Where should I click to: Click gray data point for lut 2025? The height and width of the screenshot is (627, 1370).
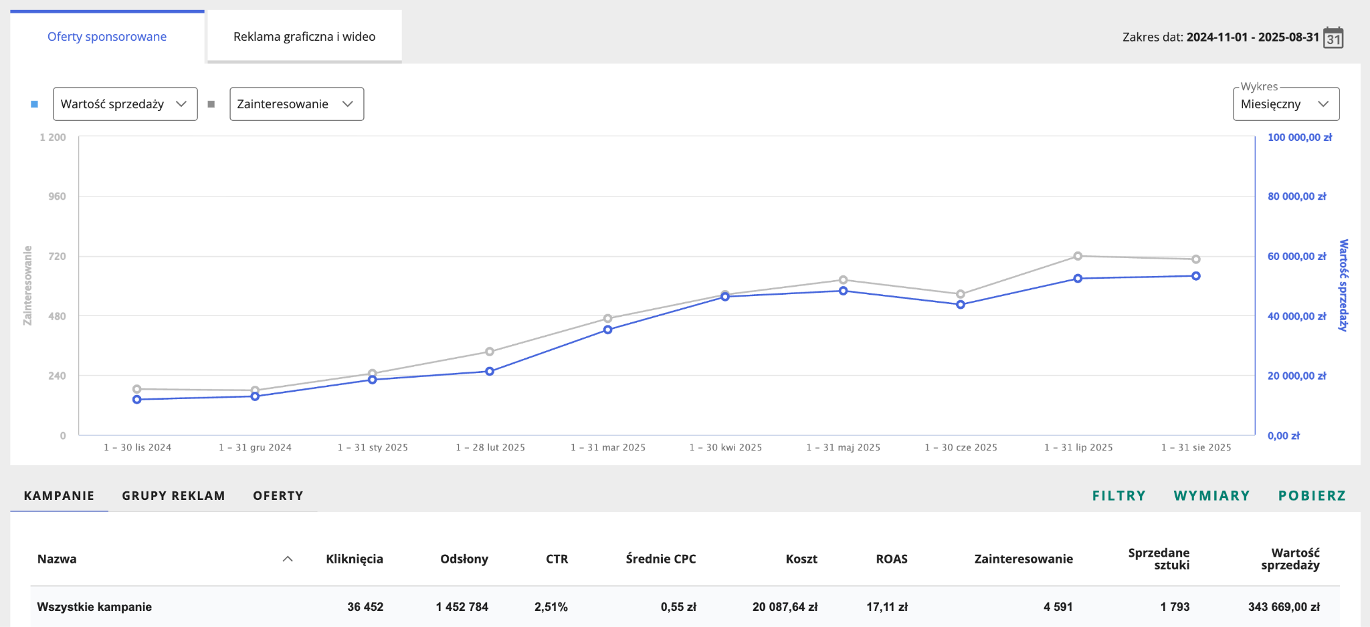[x=490, y=352]
